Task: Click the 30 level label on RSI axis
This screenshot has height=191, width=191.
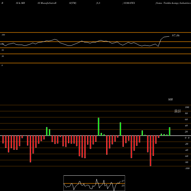Action: [3, 56]
